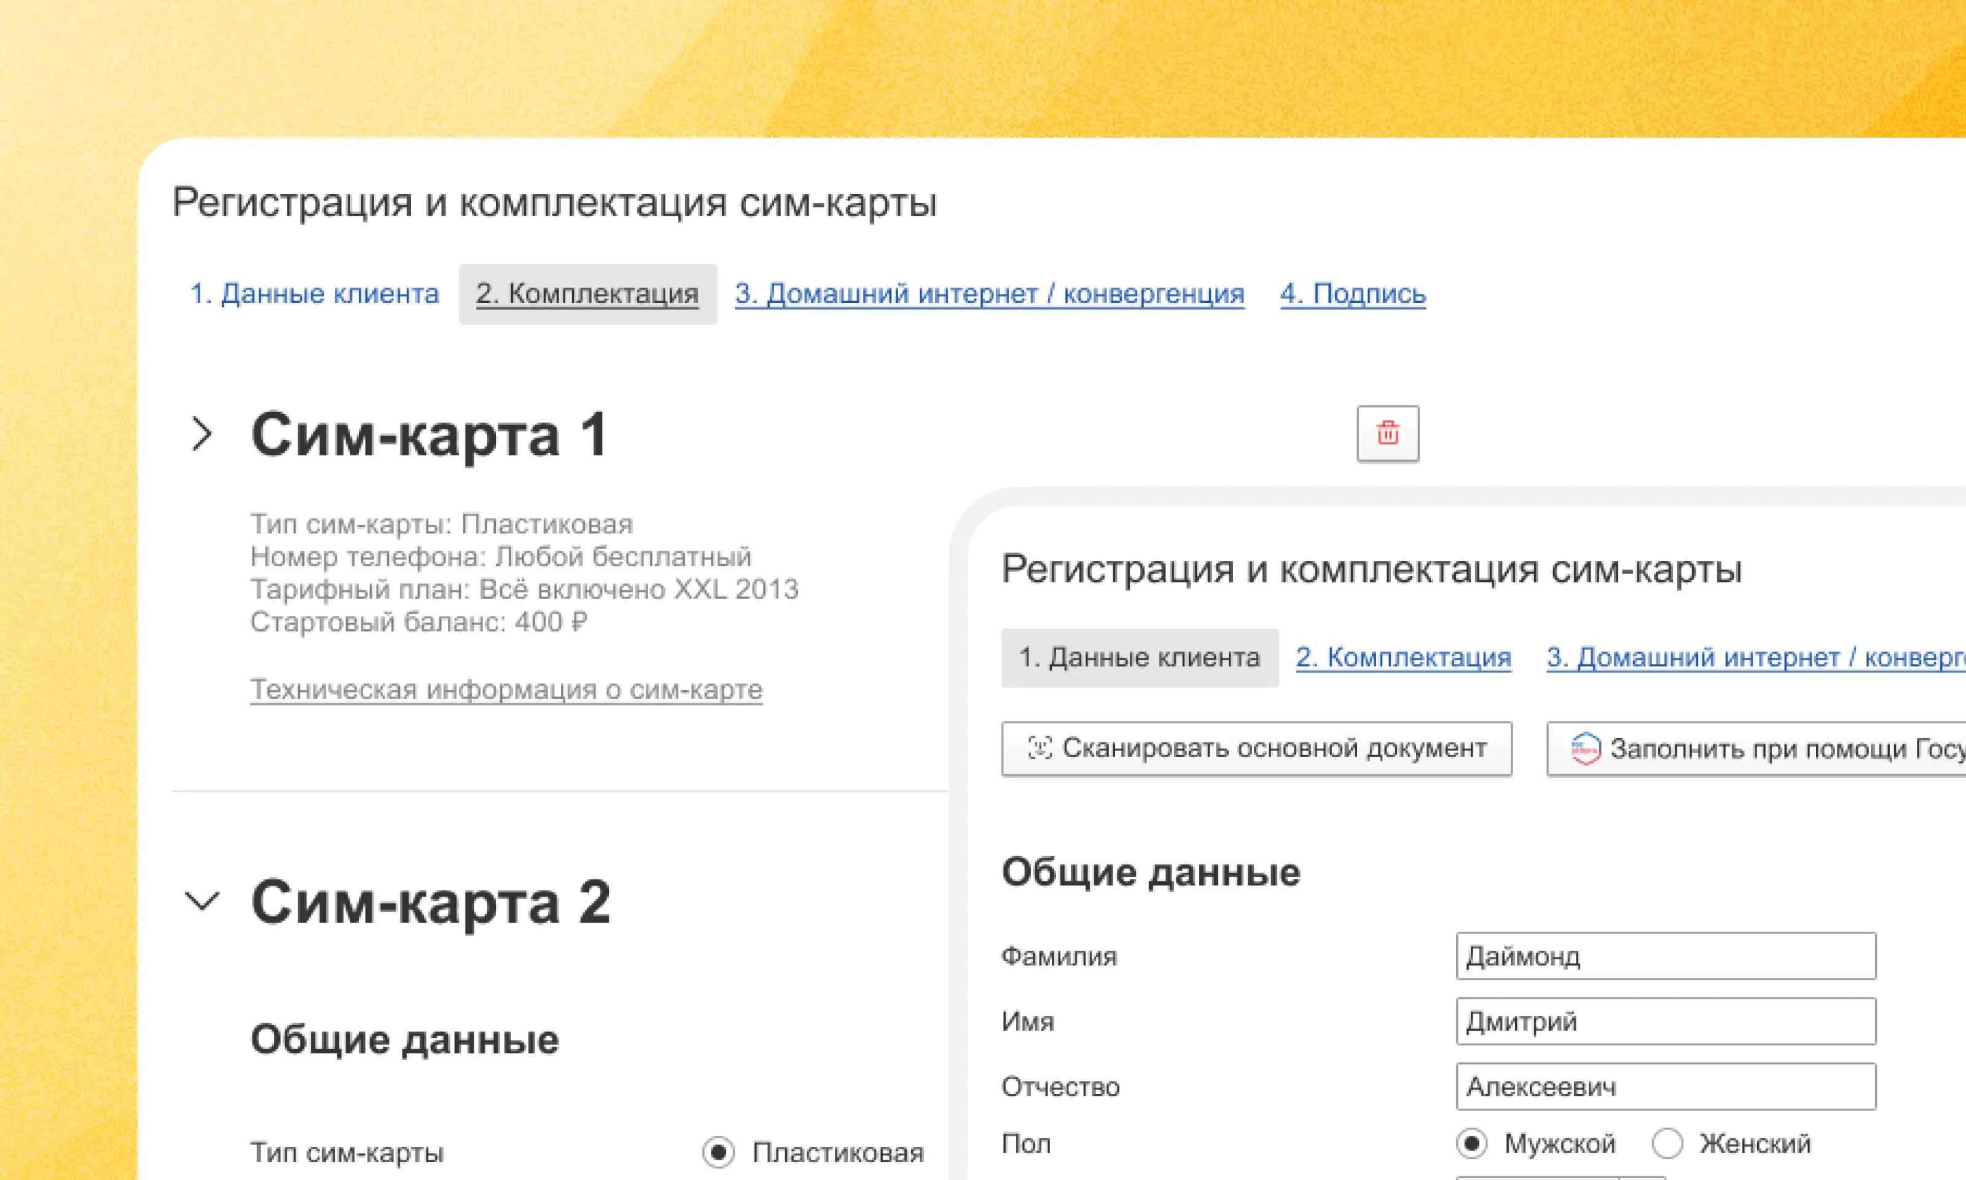The width and height of the screenshot is (1966, 1180).
Task: Click the text Тип сим-карты: Пластиковая
Action: pyautogui.click(x=442, y=524)
